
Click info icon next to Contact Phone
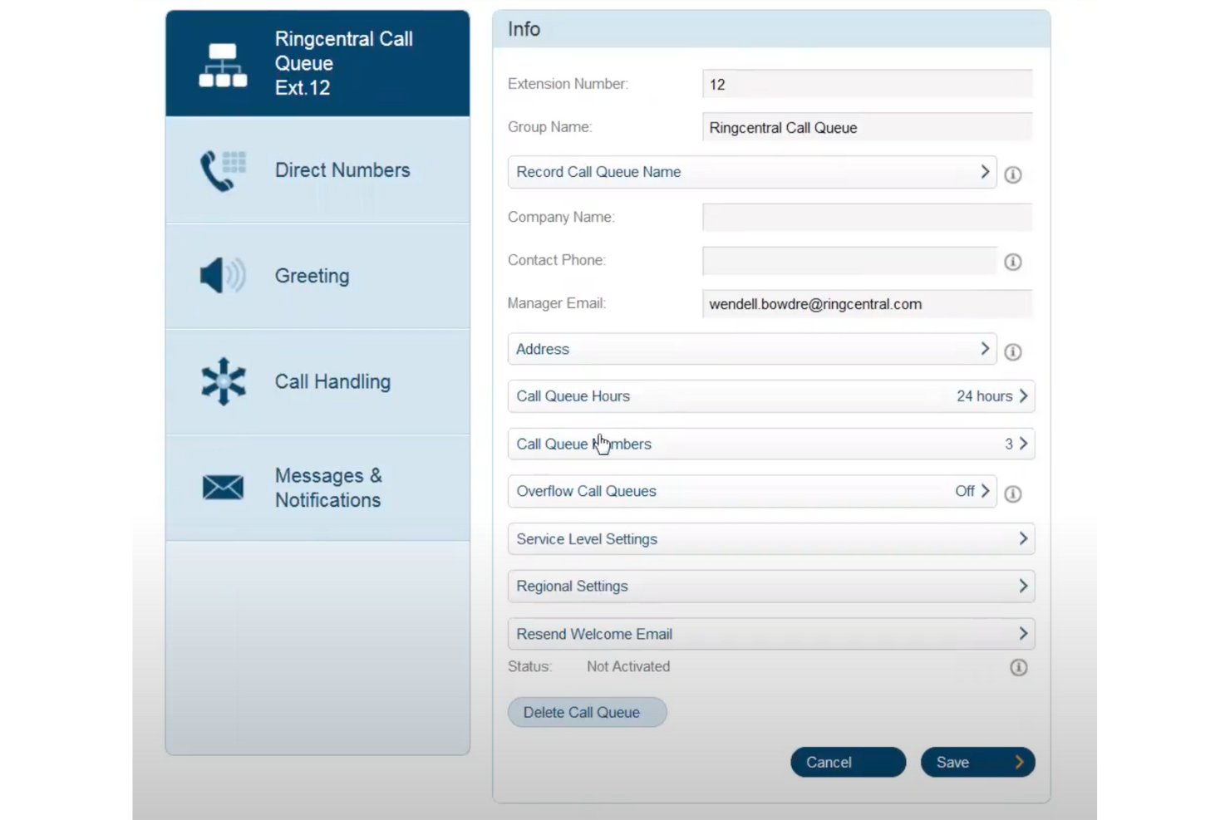tap(1012, 262)
